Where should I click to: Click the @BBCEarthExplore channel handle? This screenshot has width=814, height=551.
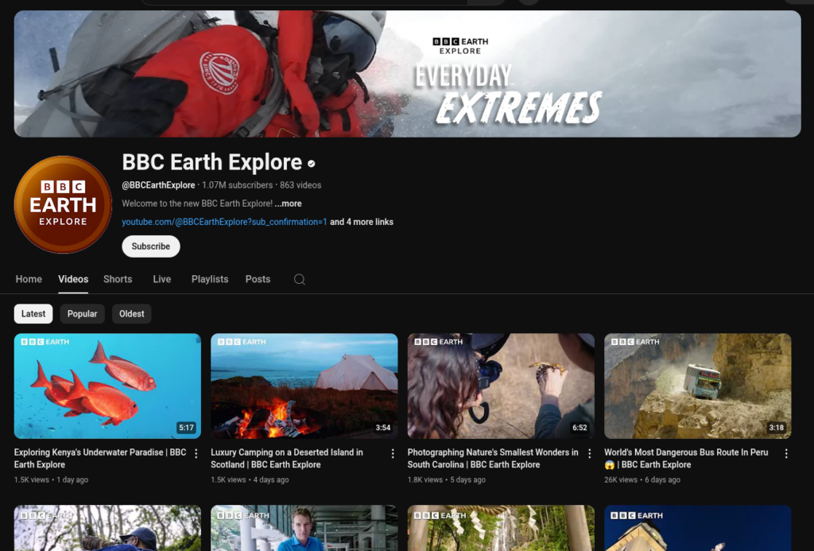158,185
